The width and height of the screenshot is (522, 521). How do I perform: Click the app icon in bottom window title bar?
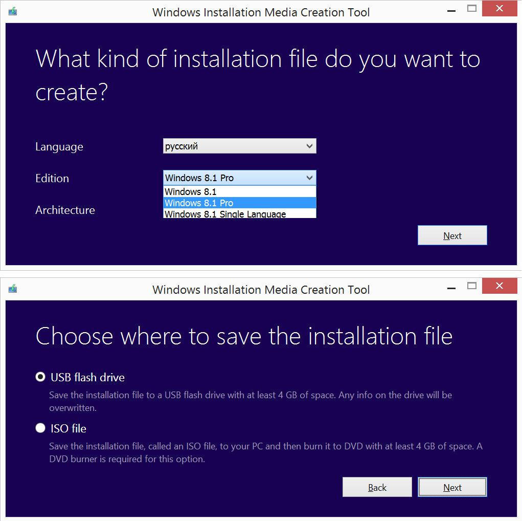(13, 289)
